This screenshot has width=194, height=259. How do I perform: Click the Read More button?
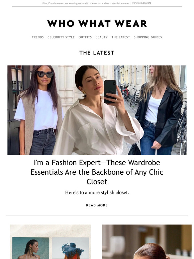[97, 205]
